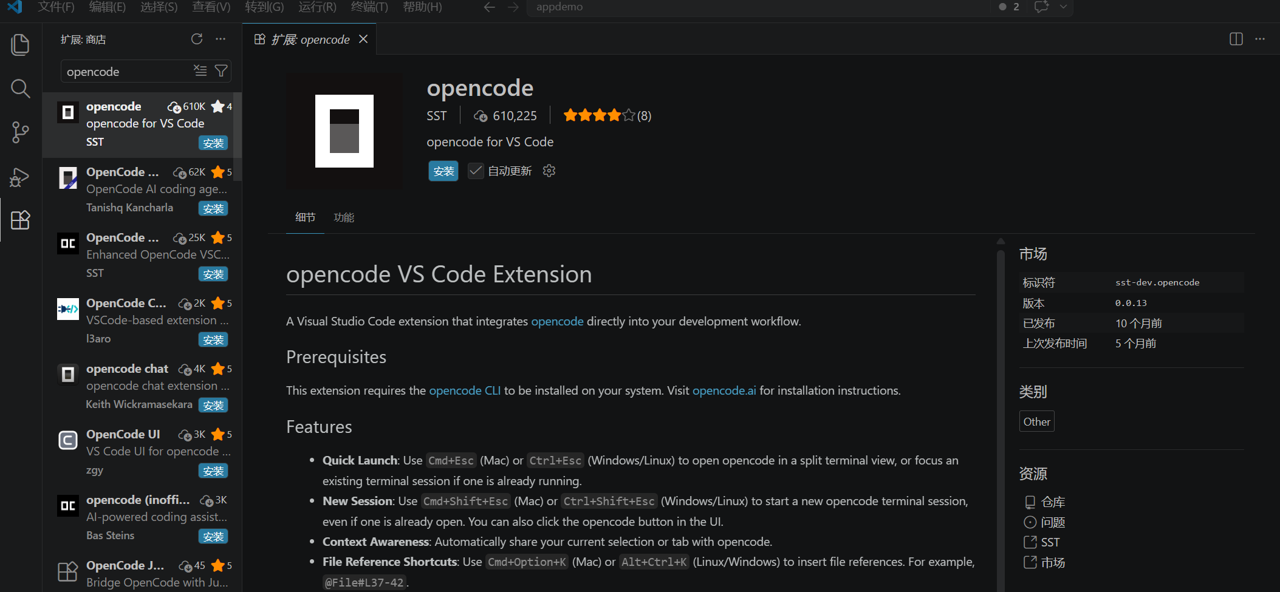Open the 编辑(E) menu
The height and width of the screenshot is (592, 1280).
tap(108, 7)
